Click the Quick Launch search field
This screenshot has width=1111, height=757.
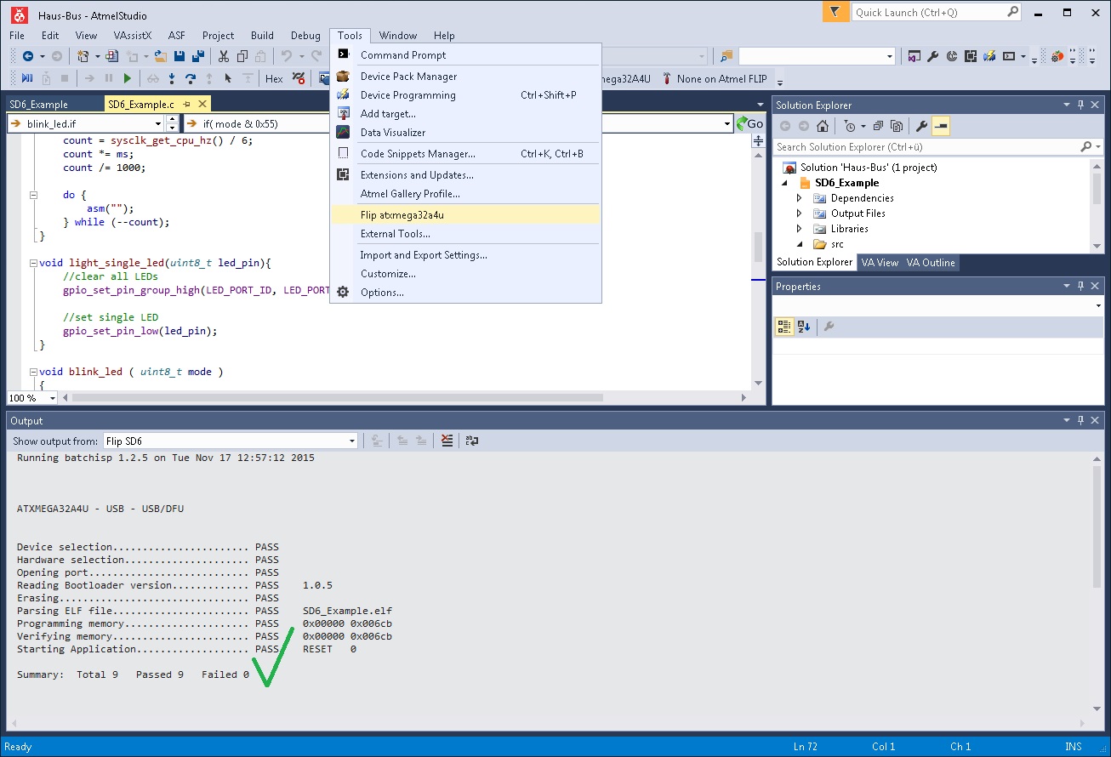coord(937,12)
